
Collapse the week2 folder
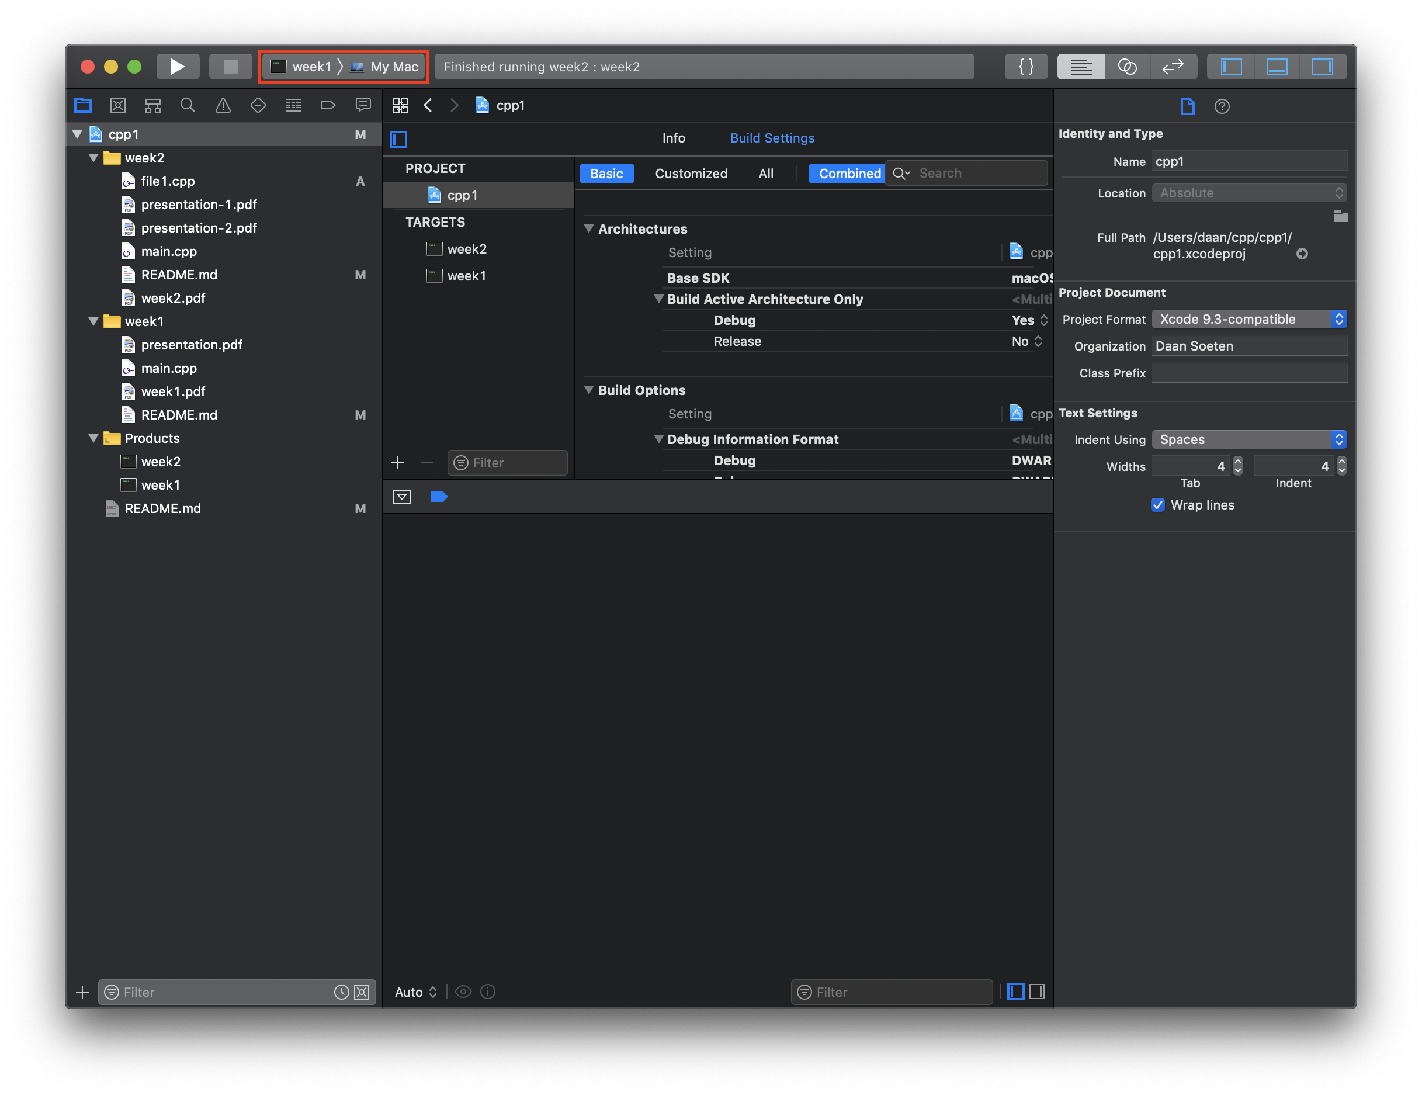point(93,158)
